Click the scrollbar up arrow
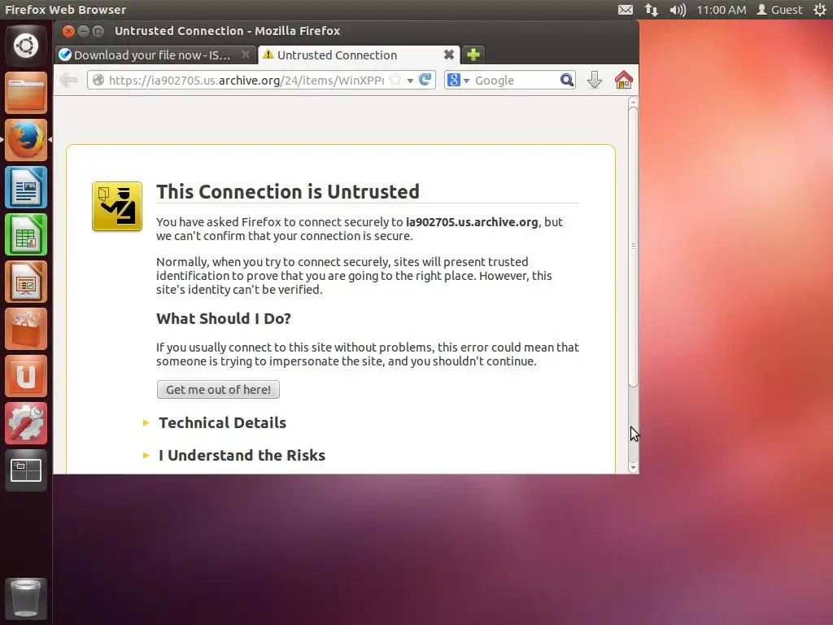The height and width of the screenshot is (625, 833). (x=633, y=102)
